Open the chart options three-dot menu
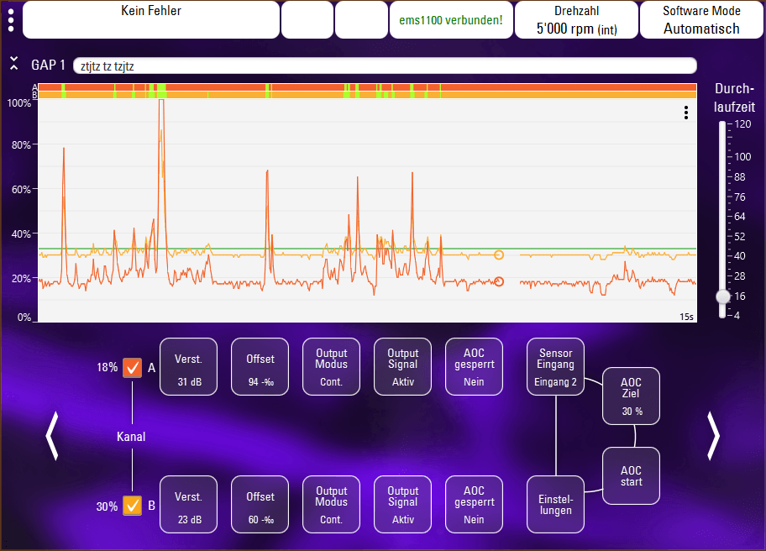The image size is (766, 551). coord(686,113)
